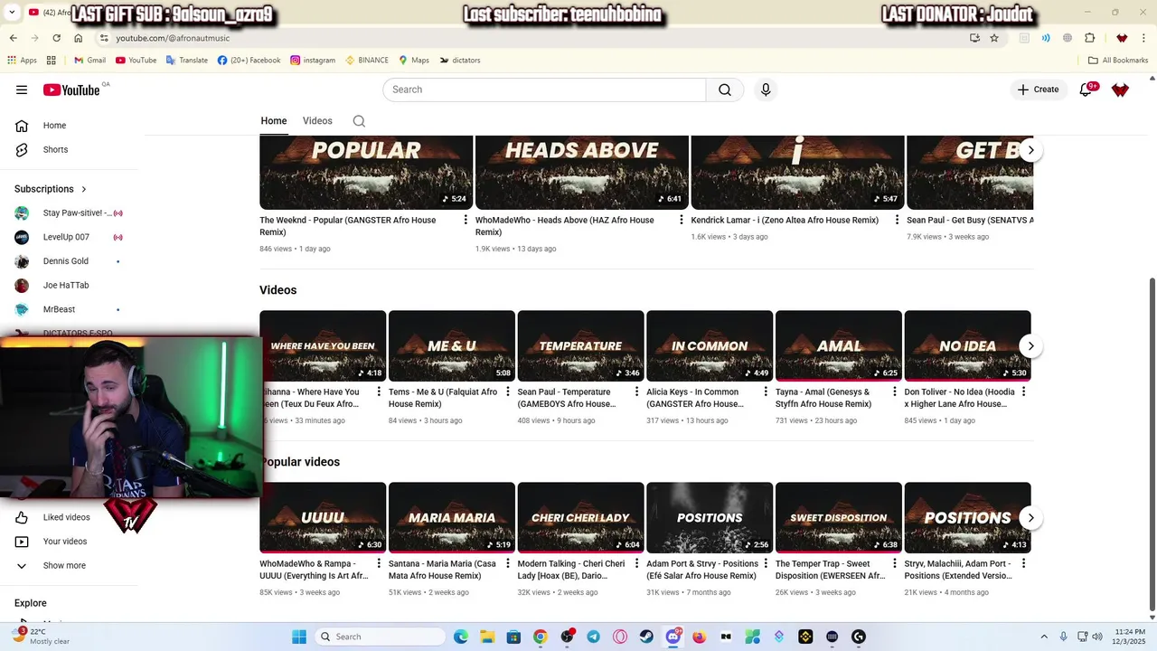Open the Gmail bookmark

89,61
